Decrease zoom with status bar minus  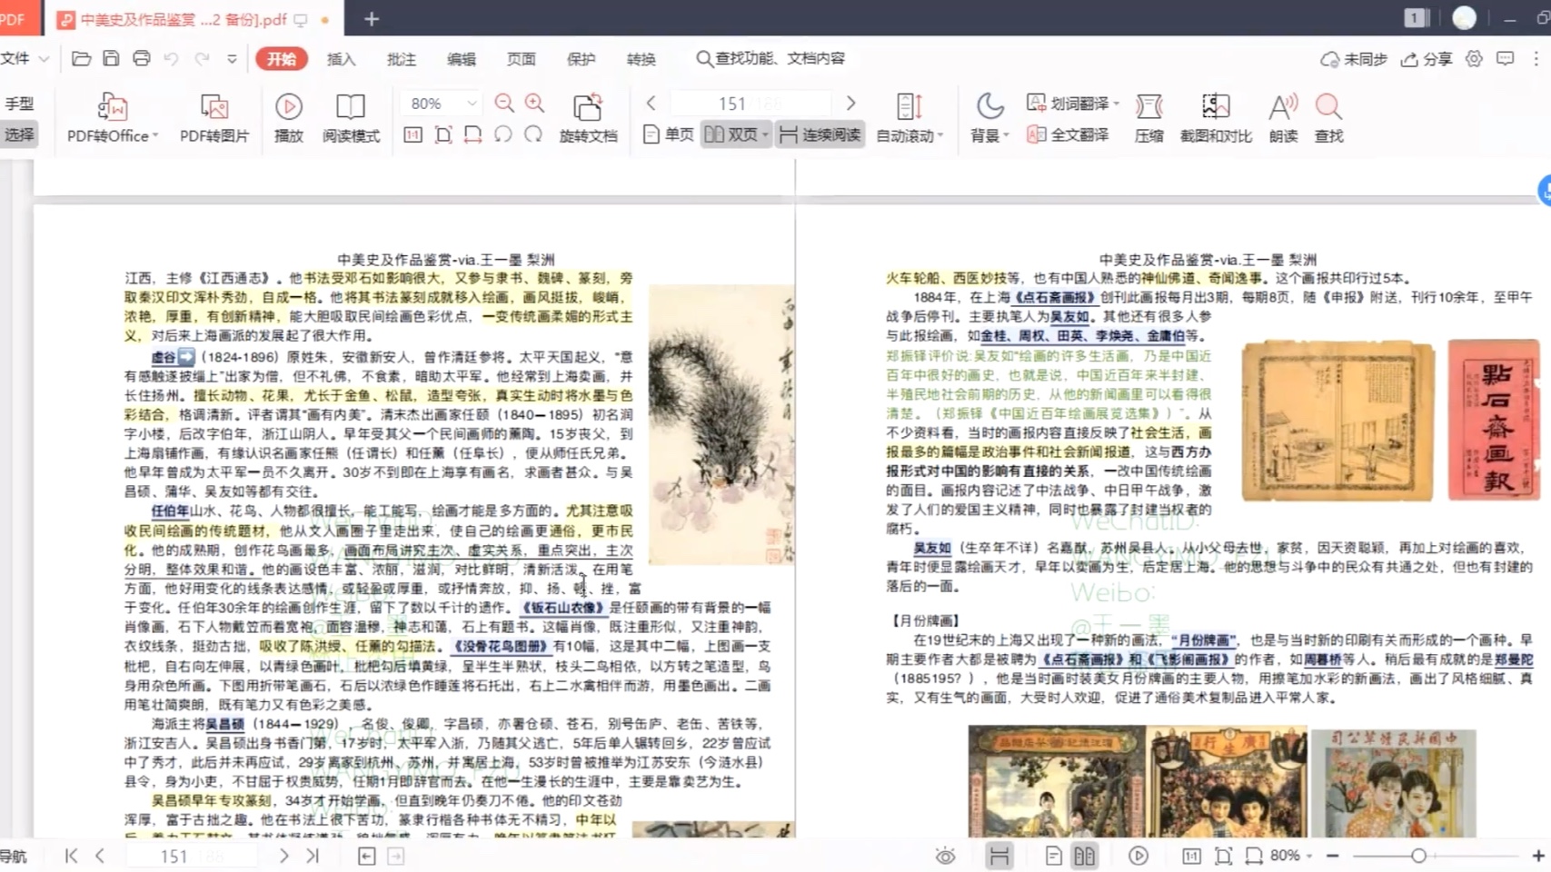(x=1333, y=856)
